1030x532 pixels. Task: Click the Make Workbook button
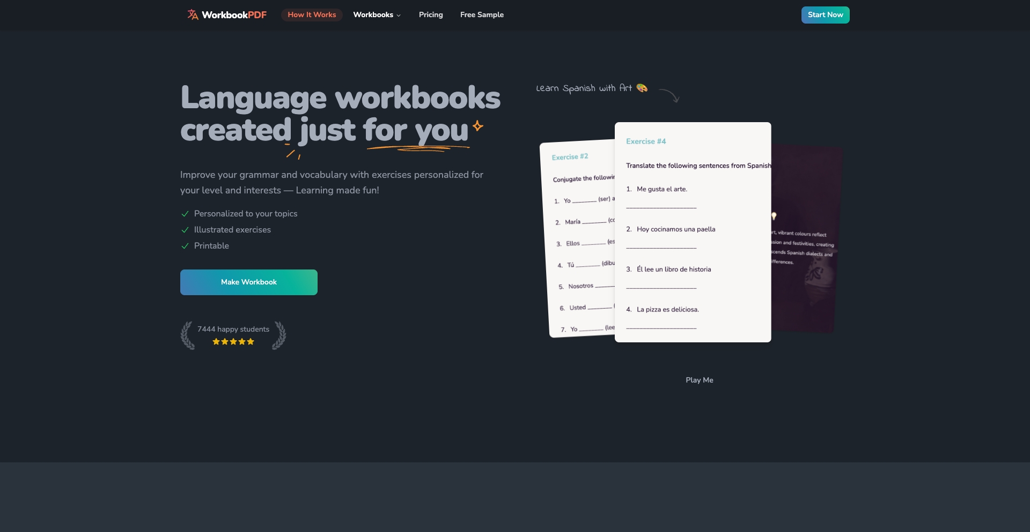[x=248, y=282]
